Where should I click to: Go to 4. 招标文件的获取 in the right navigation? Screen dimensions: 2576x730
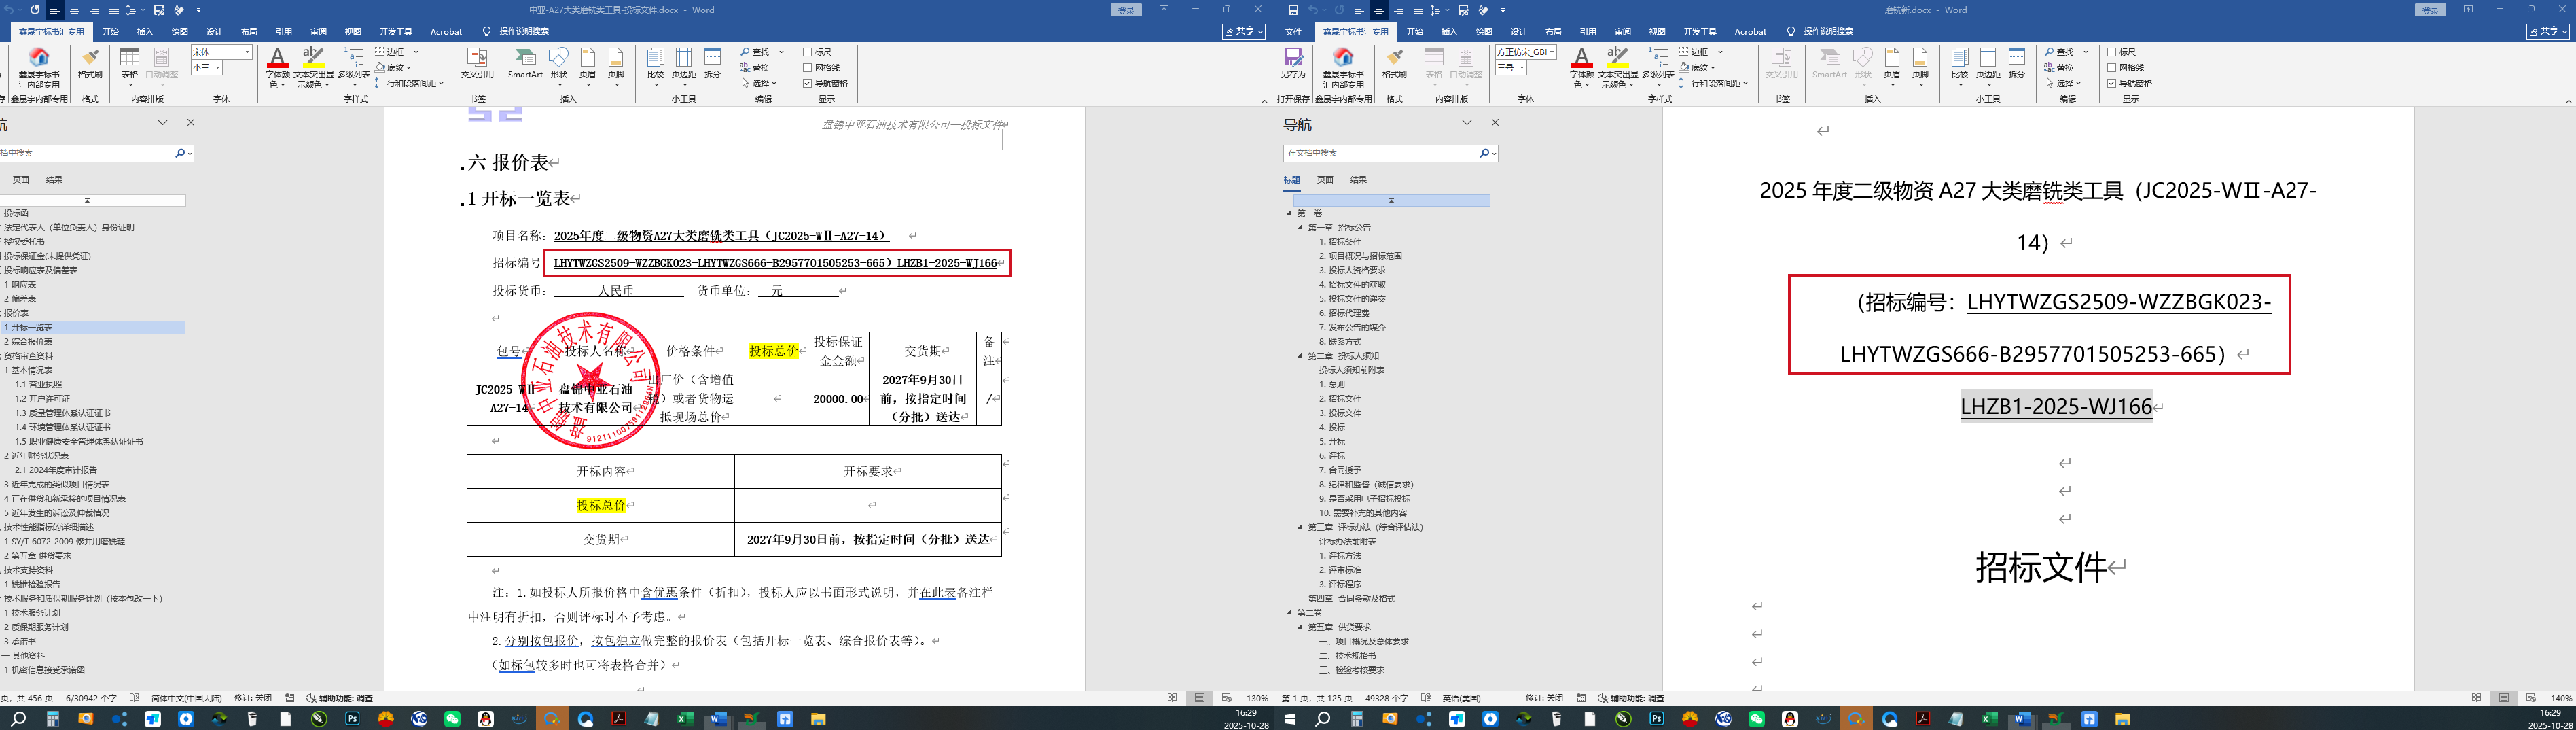(x=1352, y=284)
